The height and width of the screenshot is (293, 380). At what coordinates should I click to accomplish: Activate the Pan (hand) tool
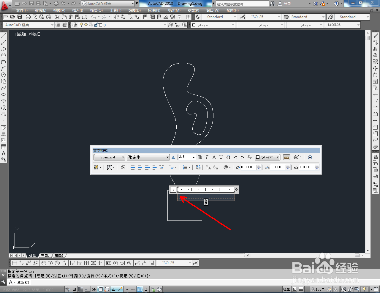coord(116,17)
